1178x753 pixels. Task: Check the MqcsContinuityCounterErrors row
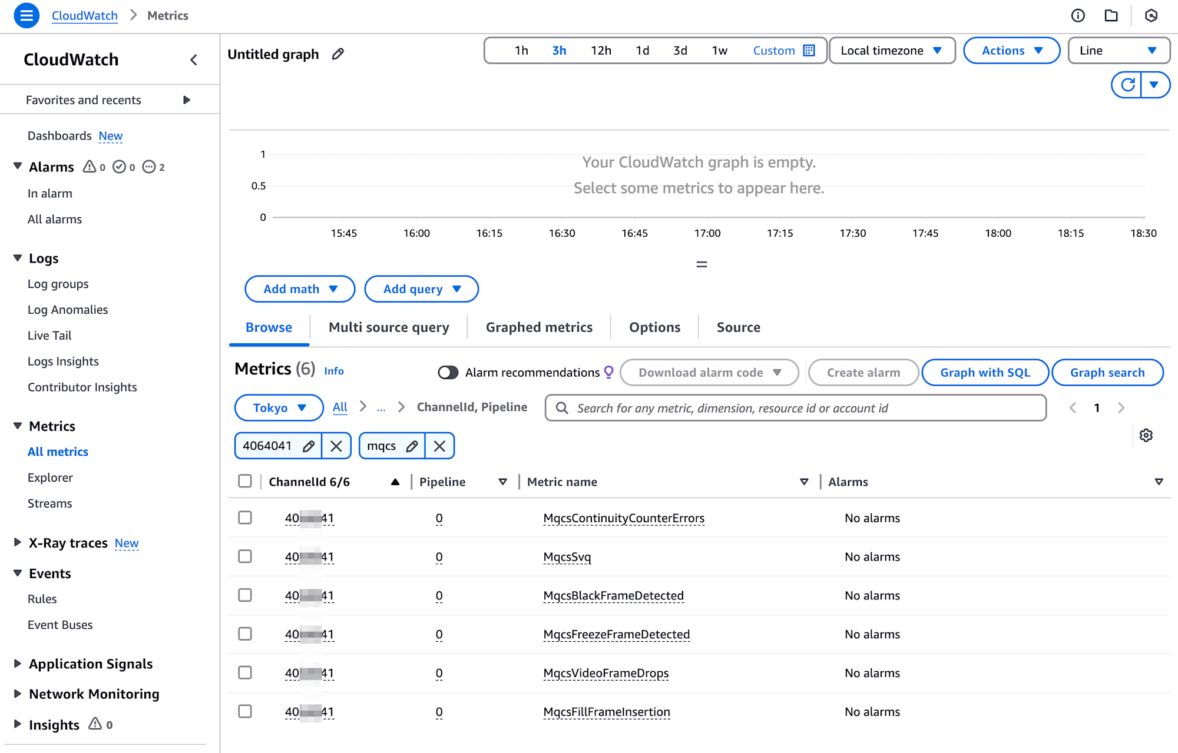click(x=245, y=518)
